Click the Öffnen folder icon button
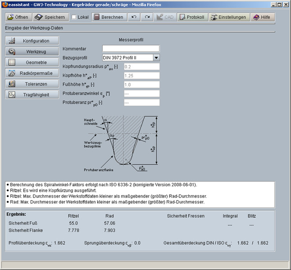Image resolution: width=291 pixels, height=270 pixels. pos(18,17)
